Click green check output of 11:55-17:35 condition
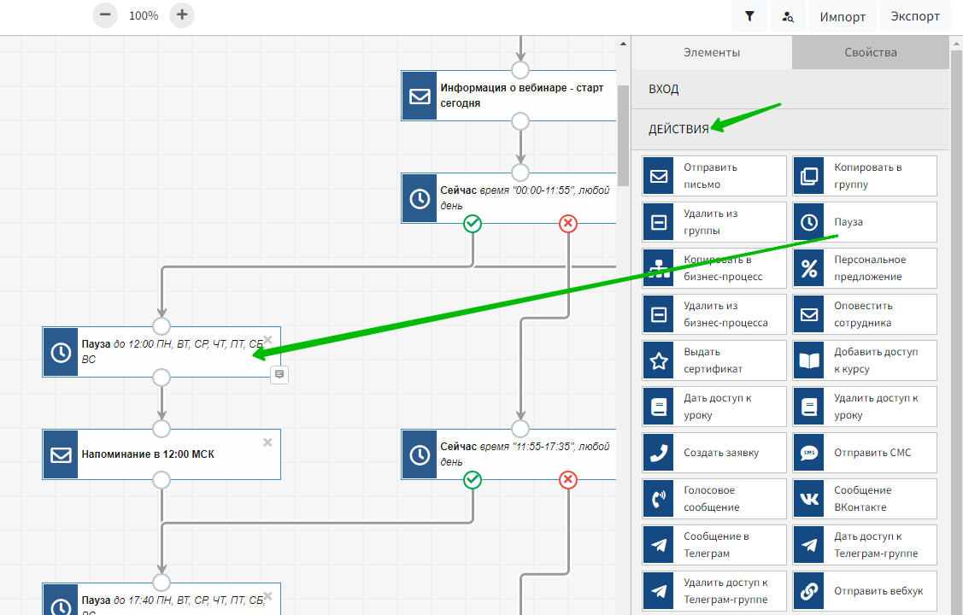The width and height of the screenshot is (963, 615). click(473, 480)
